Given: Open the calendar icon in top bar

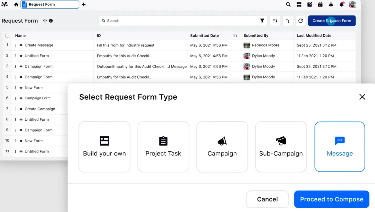Looking at the screenshot, I should (320, 4).
